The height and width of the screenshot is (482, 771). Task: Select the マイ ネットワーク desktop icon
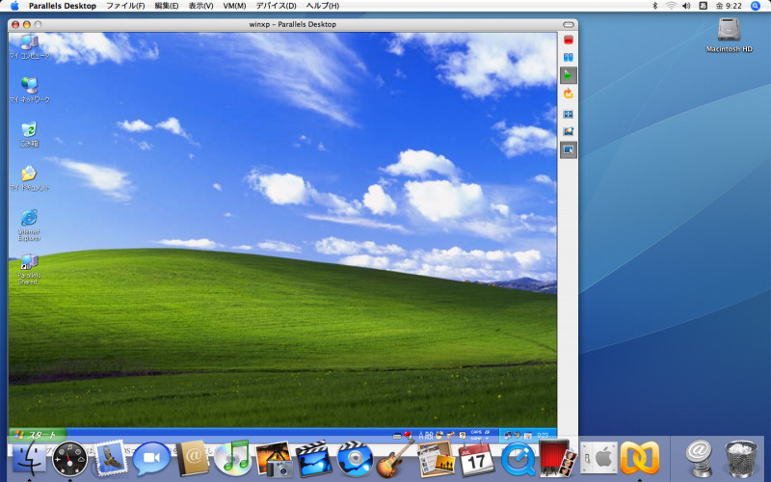click(30, 90)
